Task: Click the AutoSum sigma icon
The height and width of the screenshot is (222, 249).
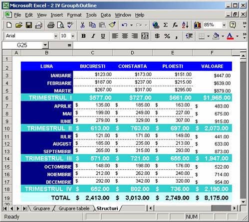Action: click(165, 25)
